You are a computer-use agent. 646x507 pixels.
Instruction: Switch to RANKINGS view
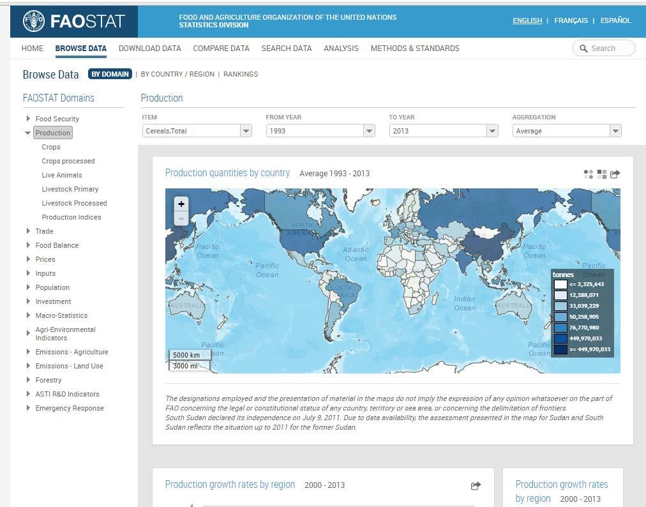pyautogui.click(x=241, y=74)
